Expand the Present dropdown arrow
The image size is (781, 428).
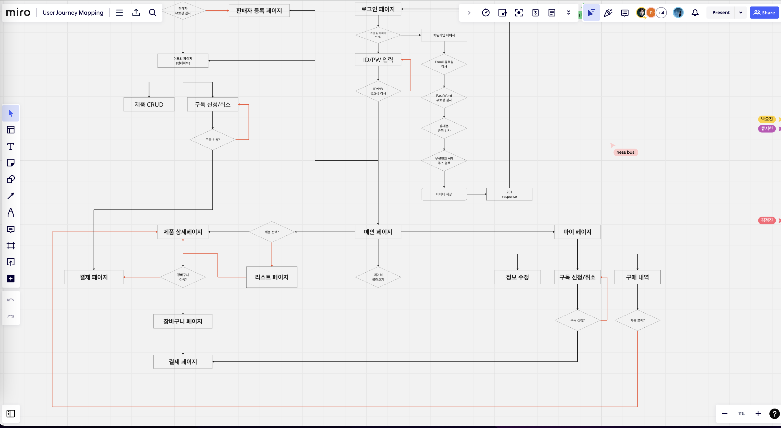click(x=741, y=13)
